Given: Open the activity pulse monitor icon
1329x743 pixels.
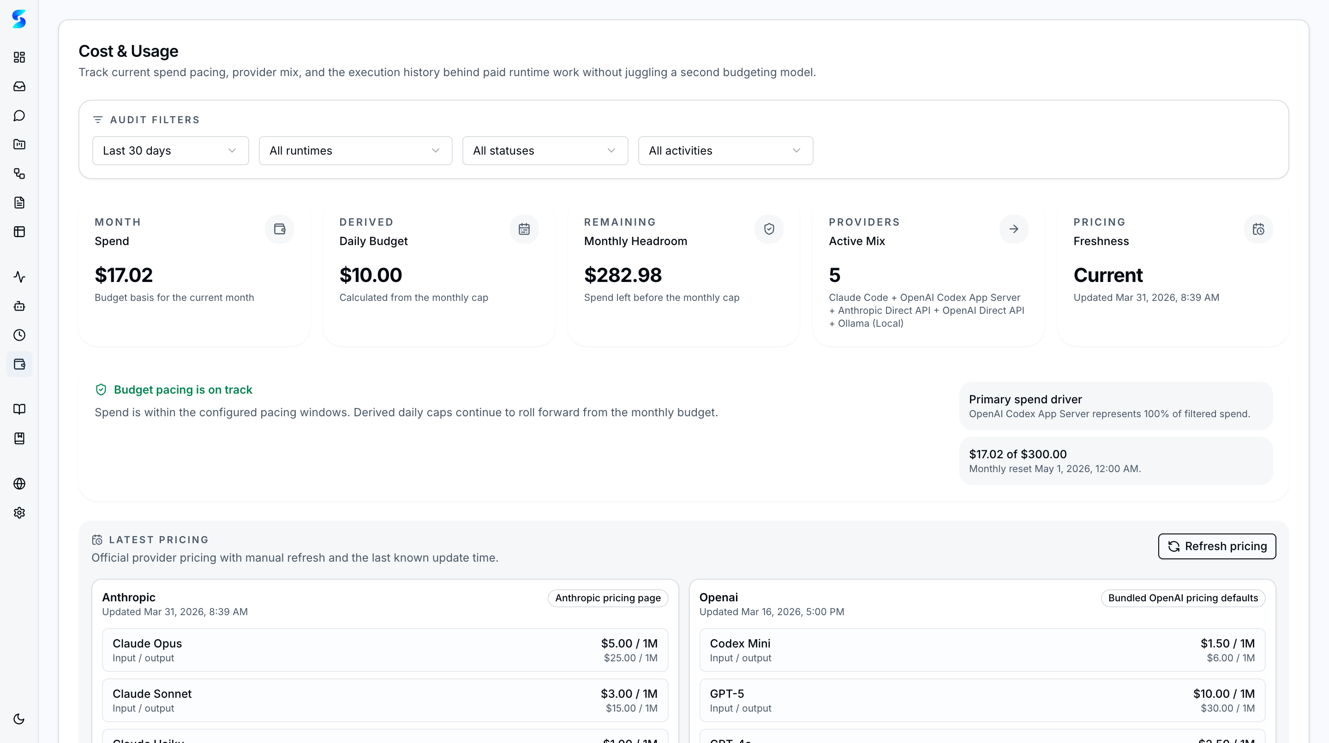Looking at the screenshot, I should pos(19,276).
